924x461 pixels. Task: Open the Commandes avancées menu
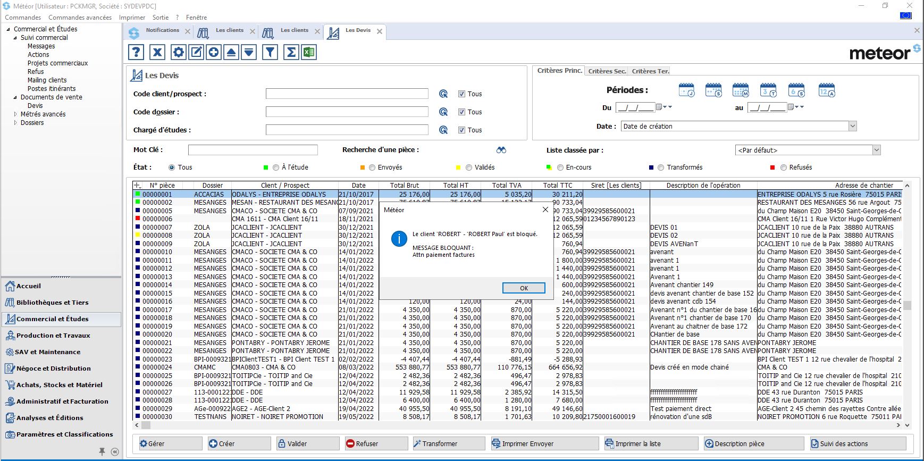pyautogui.click(x=80, y=18)
